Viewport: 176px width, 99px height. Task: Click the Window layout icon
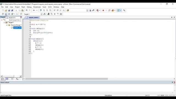pos(119,10)
